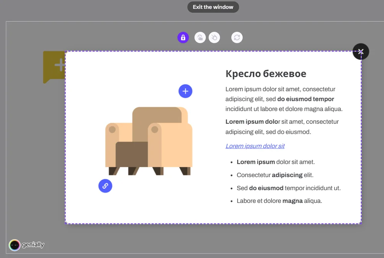
Task: Select the hand tap interaction icon
Action: pyautogui.click(x=200, y=38)
